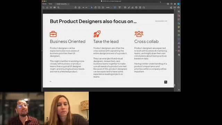Go to next page with down arrow
Screen dimensions: 222x125
point(79,7)
